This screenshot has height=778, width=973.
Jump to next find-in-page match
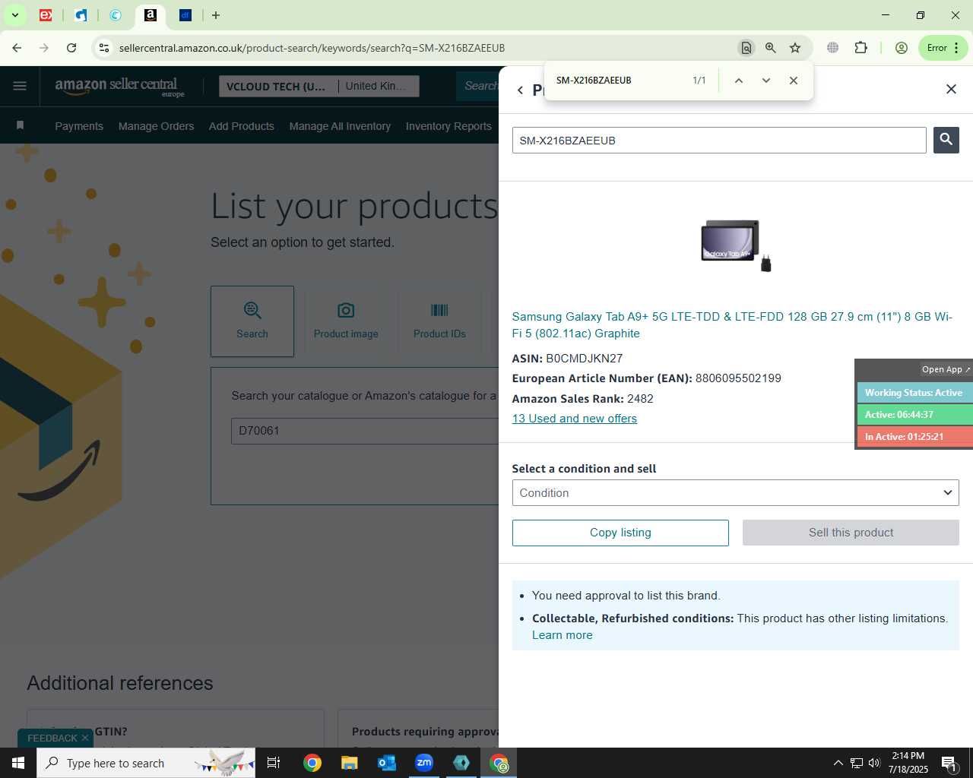click(765, 81)
